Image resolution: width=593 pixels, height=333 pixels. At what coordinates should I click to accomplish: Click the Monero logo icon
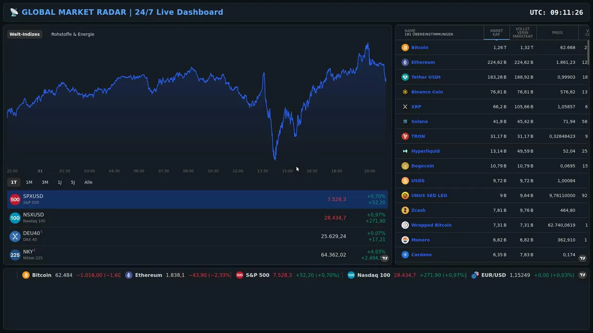coord(405,240)
